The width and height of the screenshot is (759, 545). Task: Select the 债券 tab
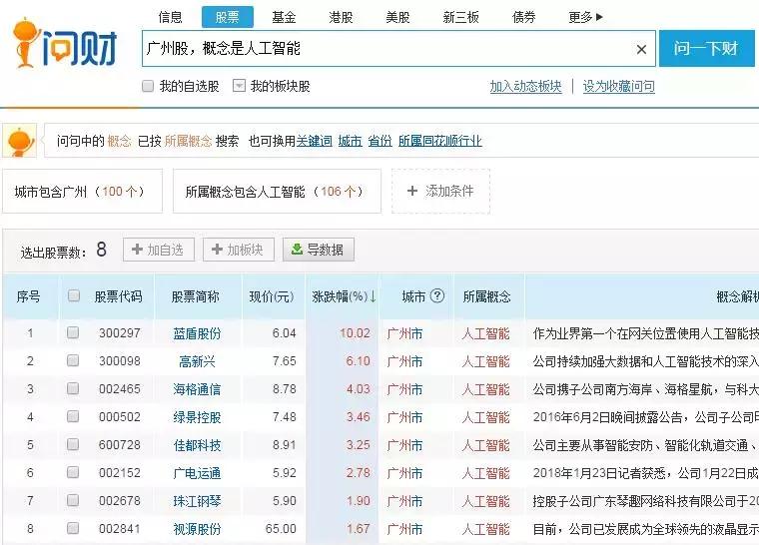click(524, 17)
